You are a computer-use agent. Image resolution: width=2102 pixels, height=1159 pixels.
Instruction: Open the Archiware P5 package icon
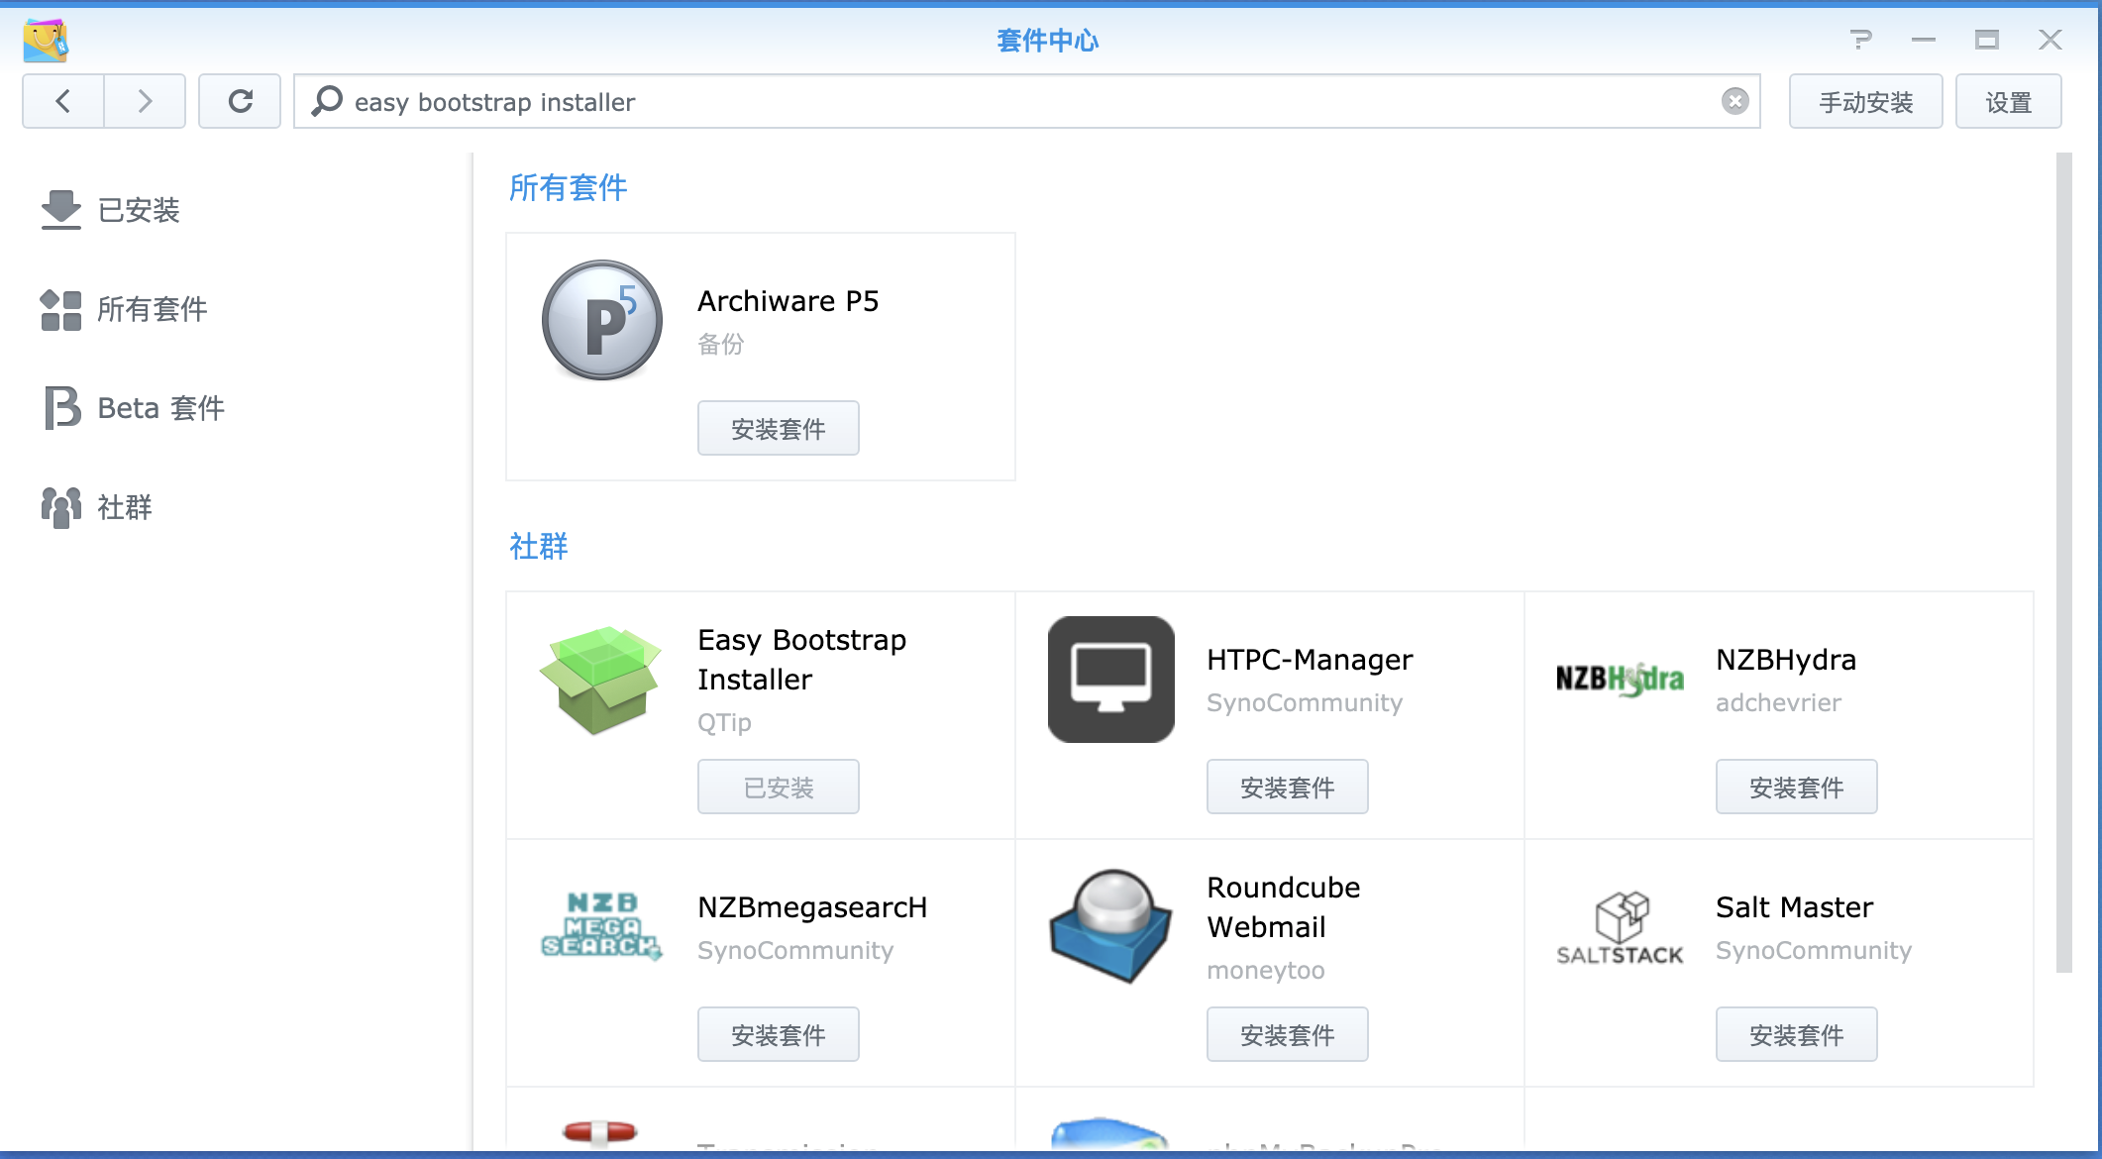point(602,320)
